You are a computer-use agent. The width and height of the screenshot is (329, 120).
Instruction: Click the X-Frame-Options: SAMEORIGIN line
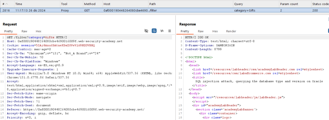tap(210, 45)
